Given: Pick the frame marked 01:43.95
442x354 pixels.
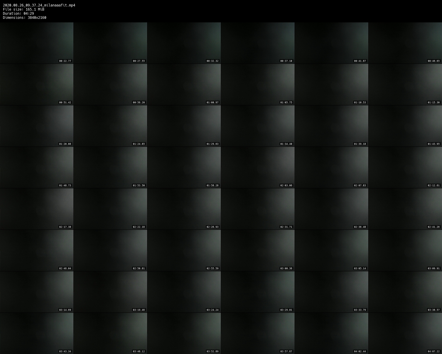Looking at the screenshot, I should (x=405, y=126).
